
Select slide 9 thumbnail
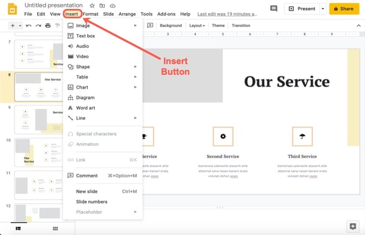pos(38,119)
